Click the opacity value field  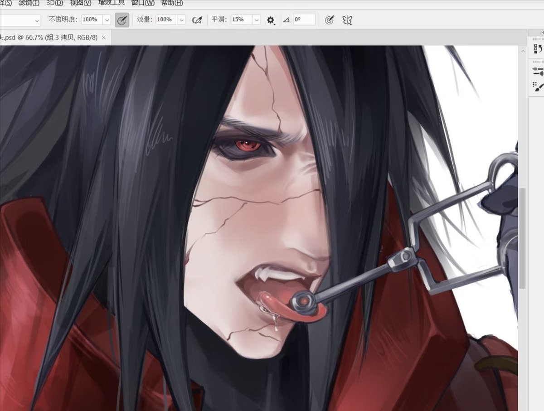[92, 20]
